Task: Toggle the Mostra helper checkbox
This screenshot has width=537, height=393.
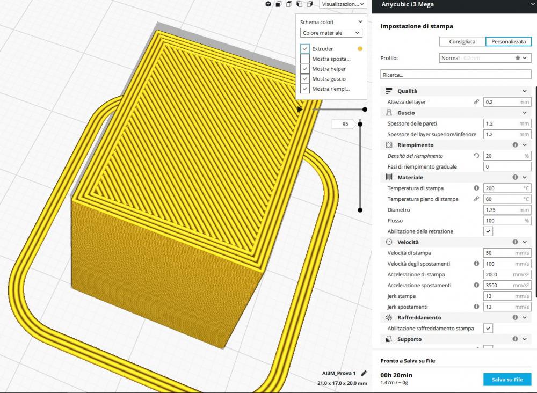Action: (305, 69)
